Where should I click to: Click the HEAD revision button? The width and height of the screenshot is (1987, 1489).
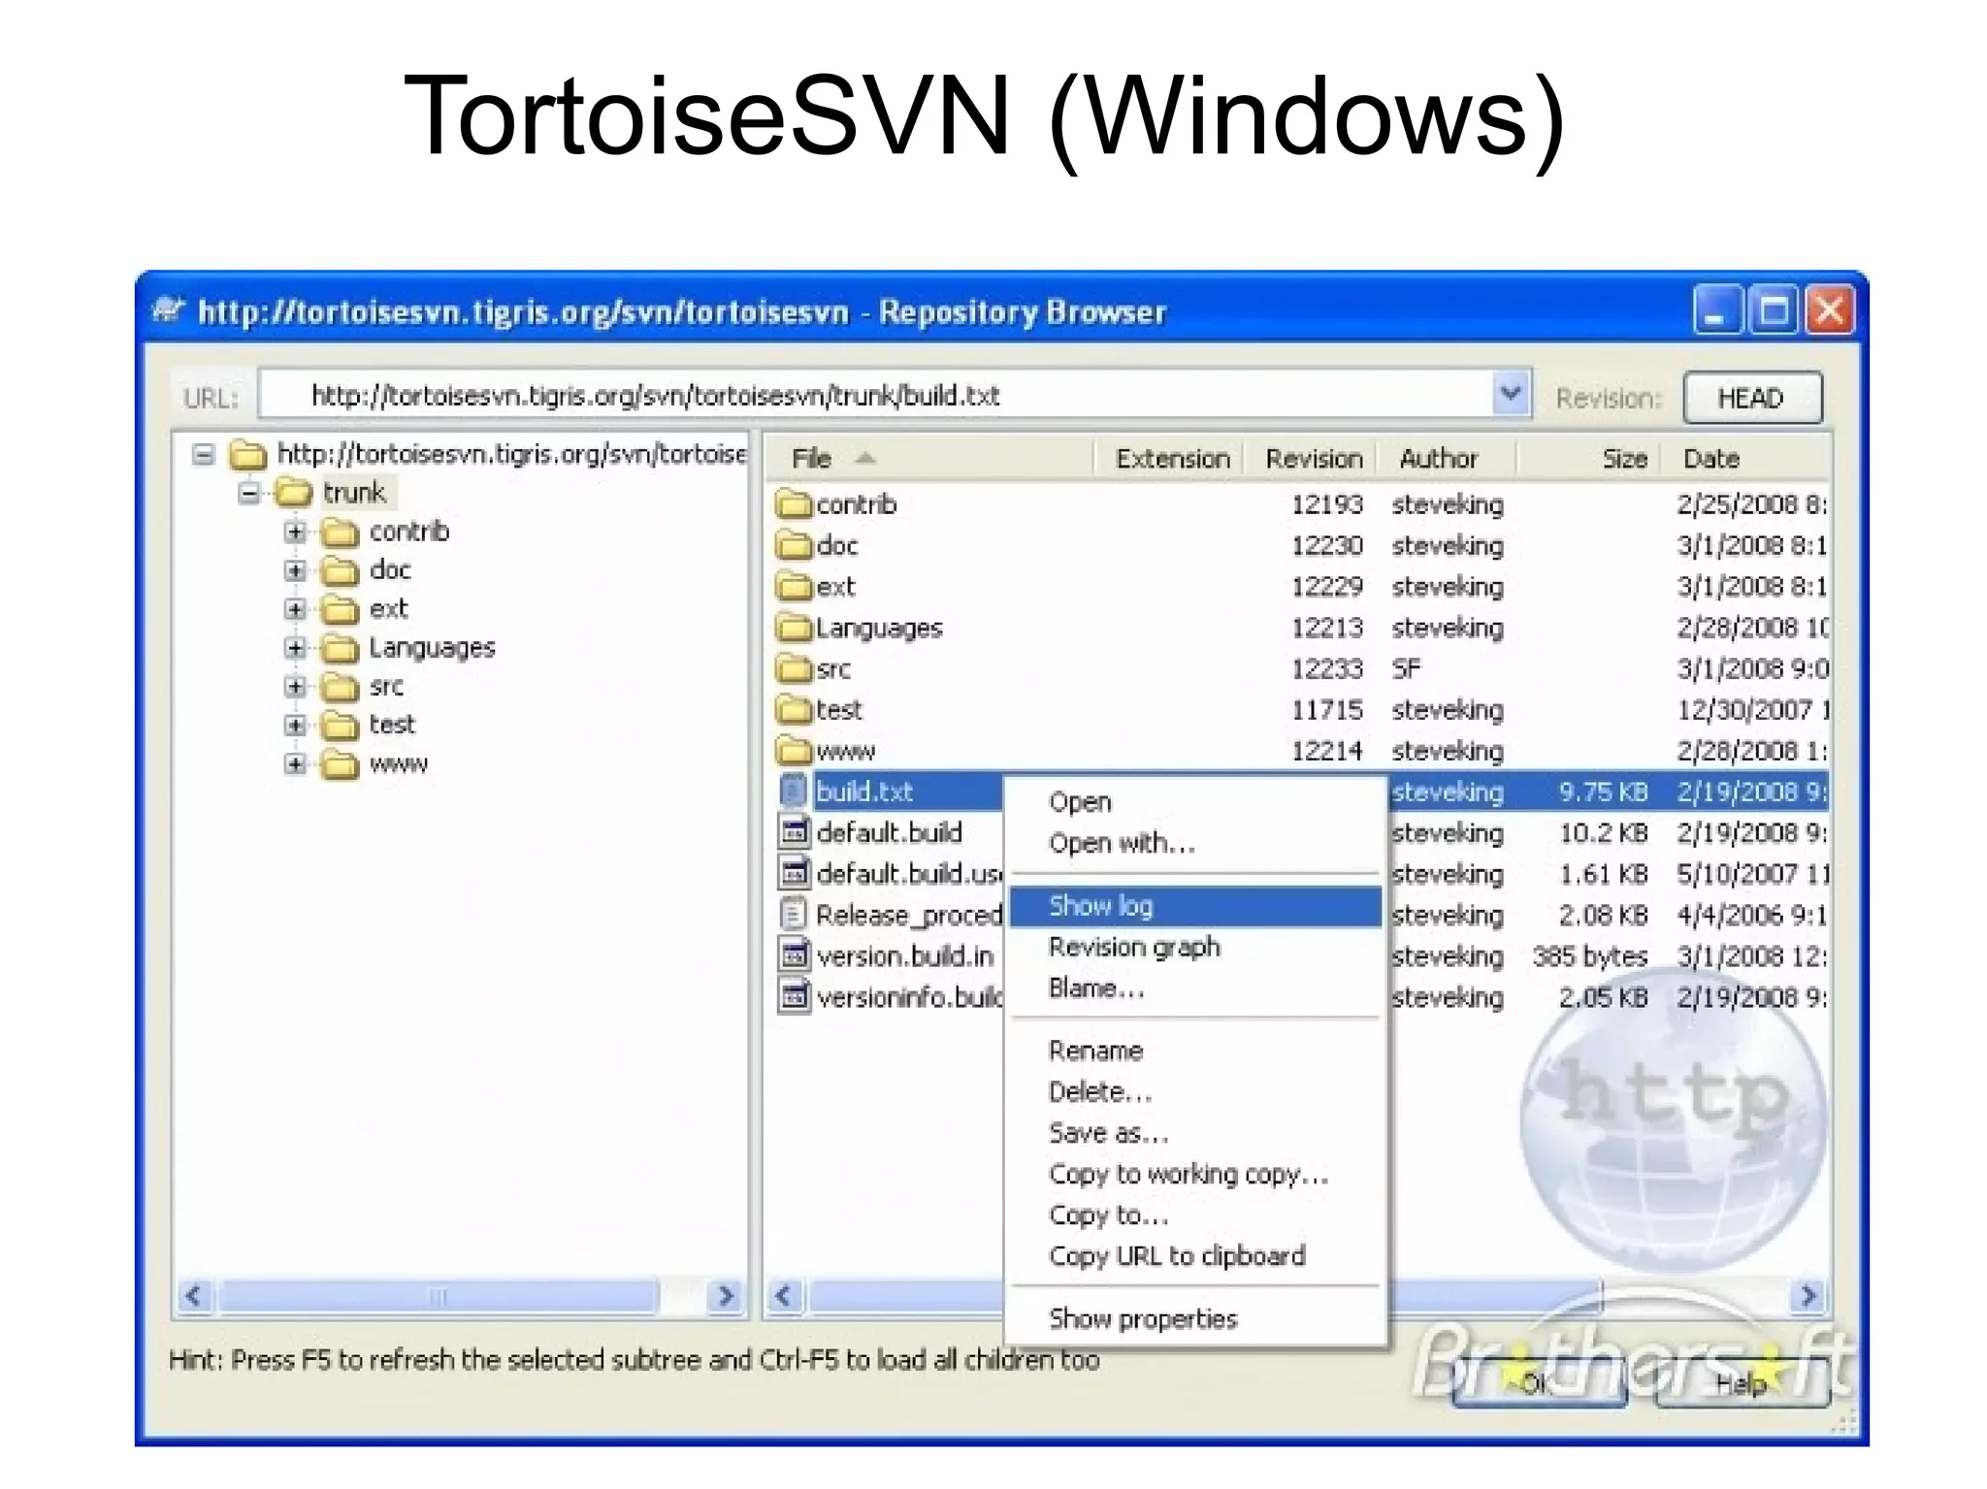point(1751,398)
